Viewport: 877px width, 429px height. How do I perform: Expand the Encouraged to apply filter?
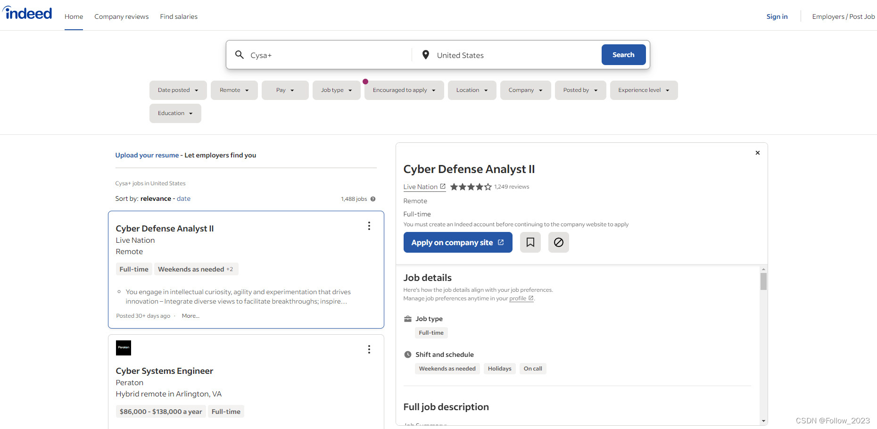[x=404, y=90]
